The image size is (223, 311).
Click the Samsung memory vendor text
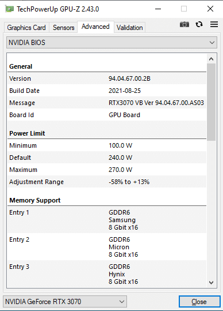point(122,220)
